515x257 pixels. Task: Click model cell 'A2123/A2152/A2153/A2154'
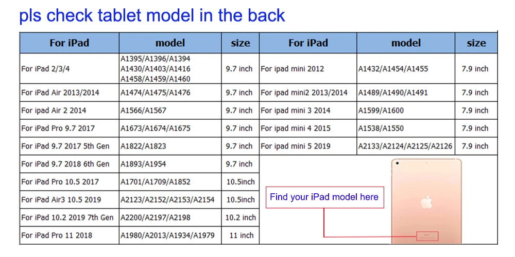coord(170,199)
